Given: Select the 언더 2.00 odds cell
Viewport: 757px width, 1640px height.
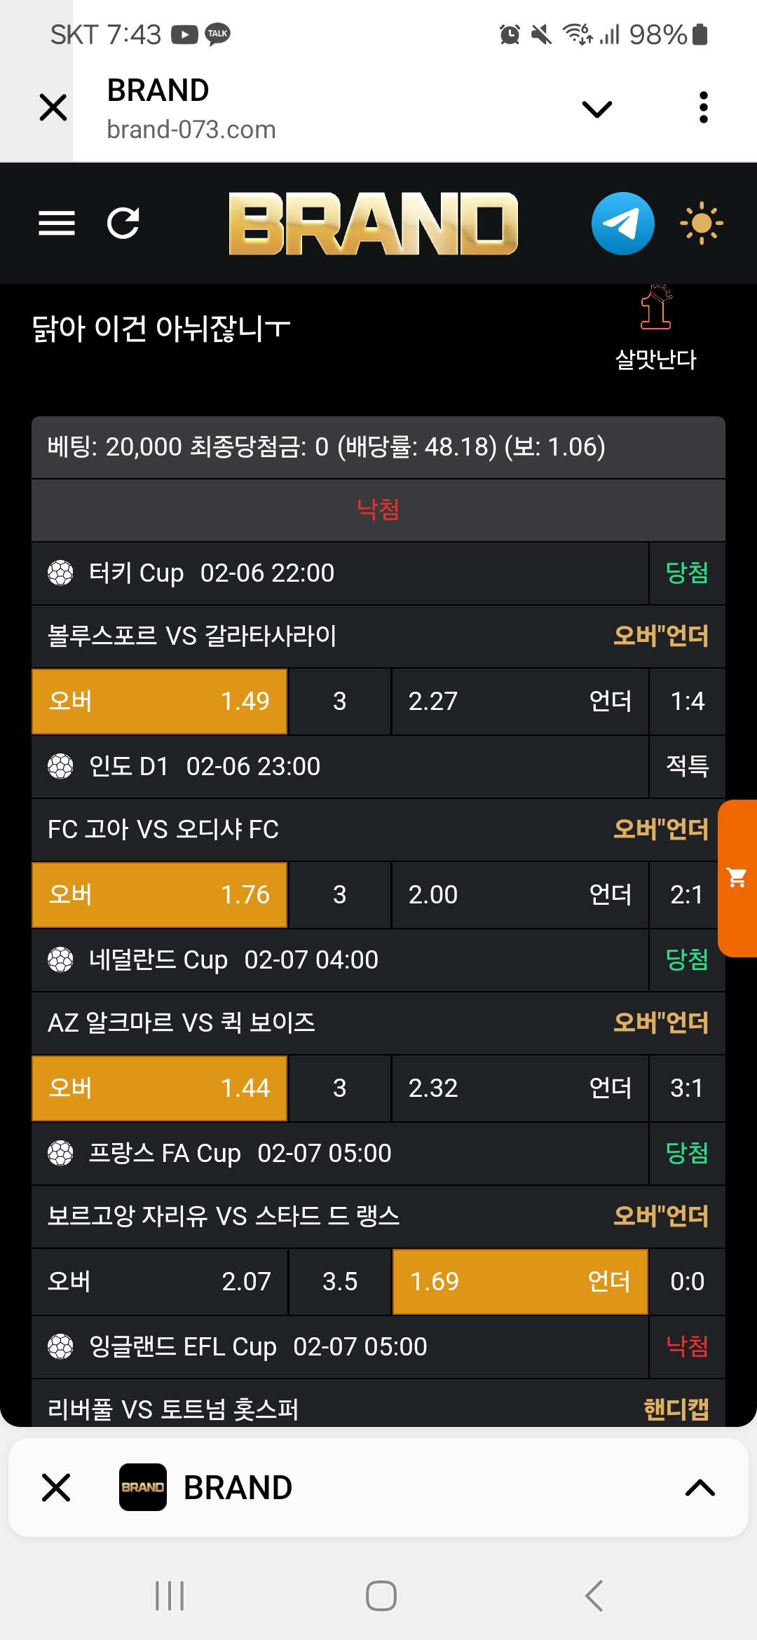Looking at the screenshot, I should coord(519,894).
